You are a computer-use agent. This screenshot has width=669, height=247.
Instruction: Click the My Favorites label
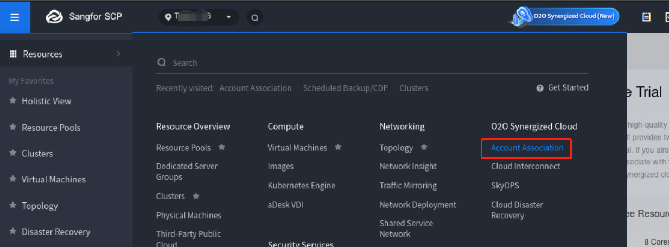coord(31,81)
